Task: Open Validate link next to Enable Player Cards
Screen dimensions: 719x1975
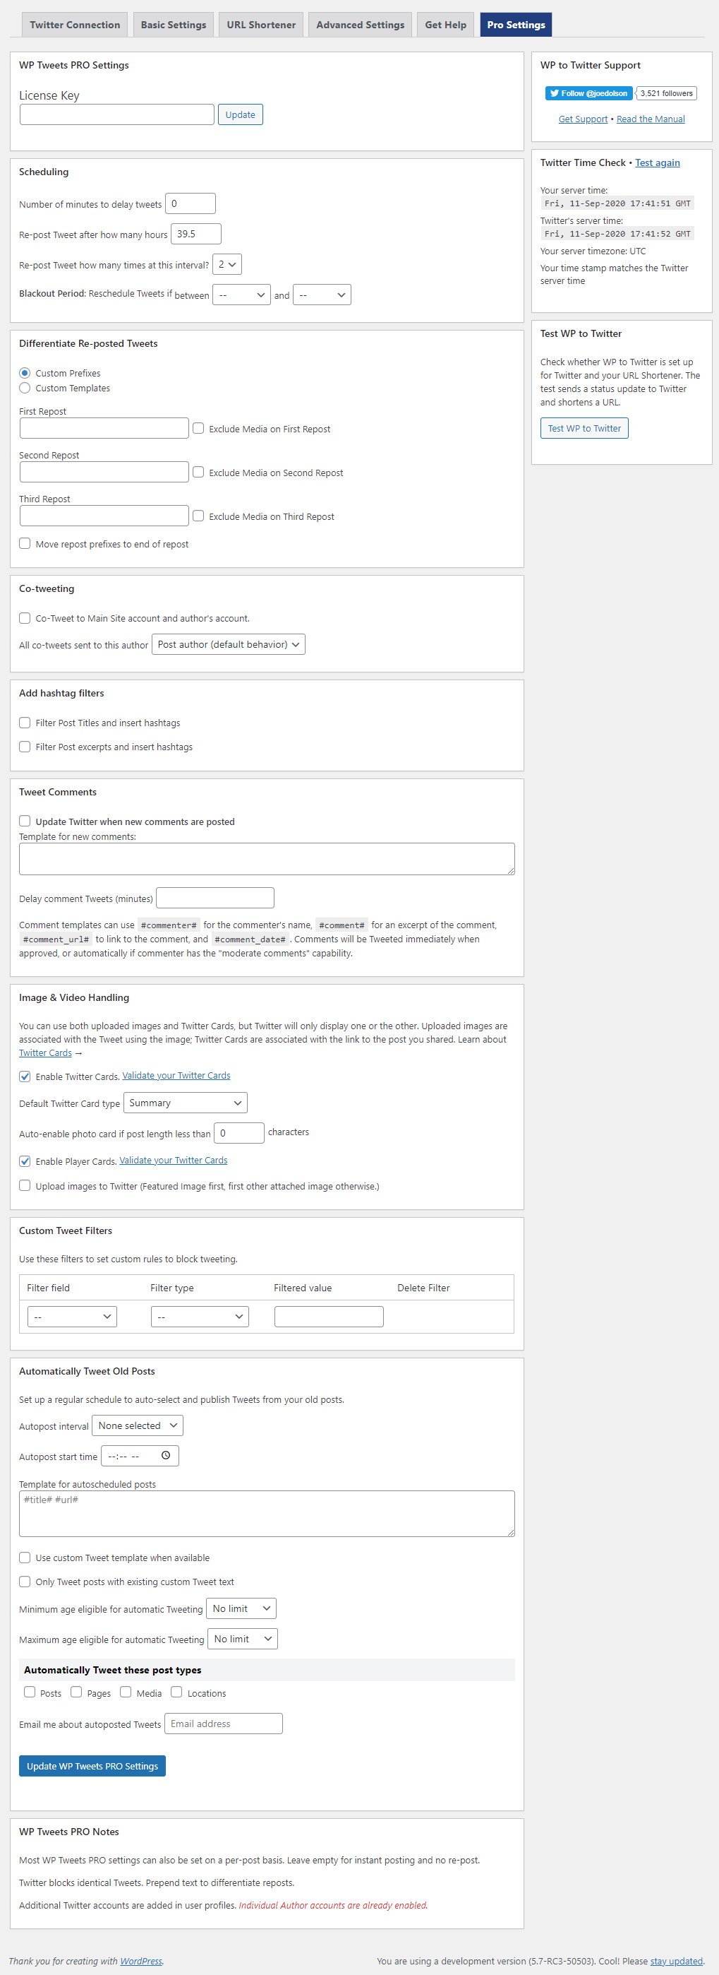Action: pos(174,1160)
